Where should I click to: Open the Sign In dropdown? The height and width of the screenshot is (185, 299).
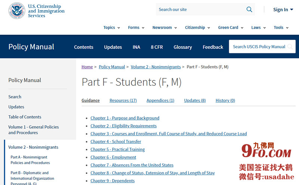[283, 10]
